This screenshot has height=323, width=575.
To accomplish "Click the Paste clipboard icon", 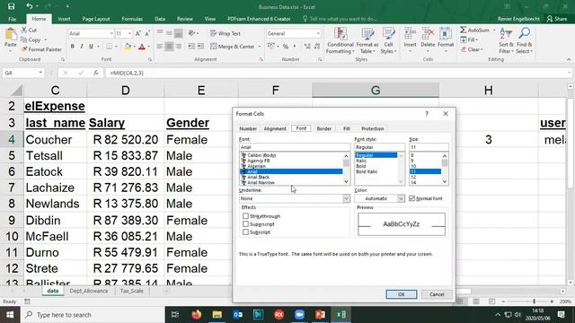I will tap(11, 35).
